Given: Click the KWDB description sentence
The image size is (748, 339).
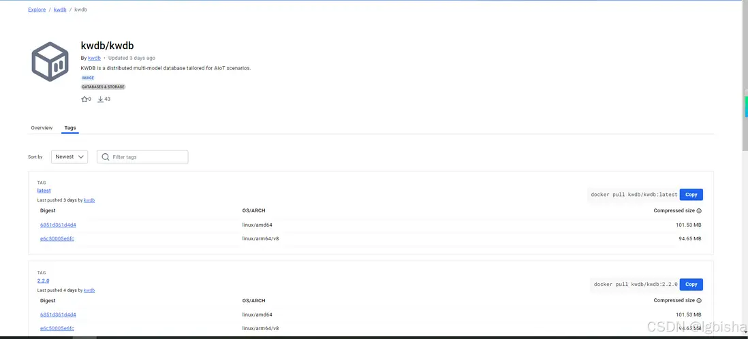Looking at the screenshot, I should [x=166, y=68].
